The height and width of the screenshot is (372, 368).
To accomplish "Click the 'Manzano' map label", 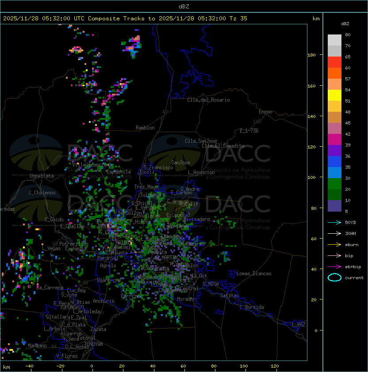I will [x=37, y=345].
